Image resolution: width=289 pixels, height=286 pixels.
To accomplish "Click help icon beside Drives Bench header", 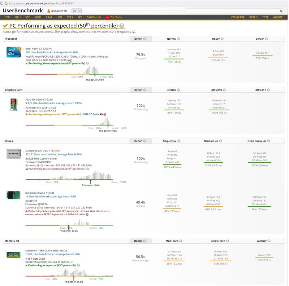I will pyautogui.click(x=145, y=141).
